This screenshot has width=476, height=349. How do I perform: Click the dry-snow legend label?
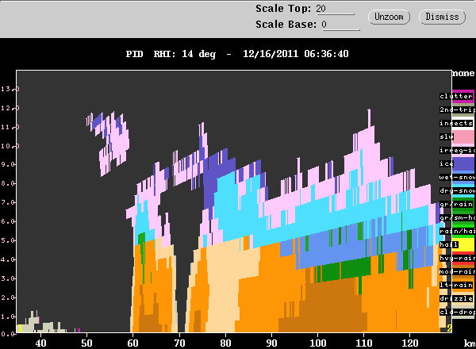tap(457, 190)
